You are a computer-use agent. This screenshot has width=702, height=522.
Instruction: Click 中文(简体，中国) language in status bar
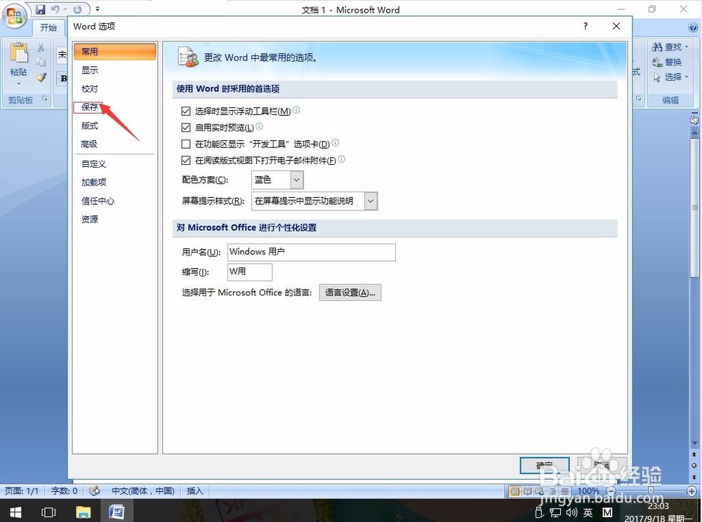pos(143,491)
